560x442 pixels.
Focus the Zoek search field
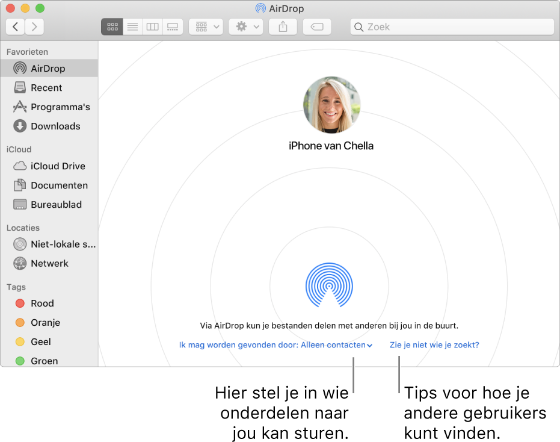[x=452, y=27]
